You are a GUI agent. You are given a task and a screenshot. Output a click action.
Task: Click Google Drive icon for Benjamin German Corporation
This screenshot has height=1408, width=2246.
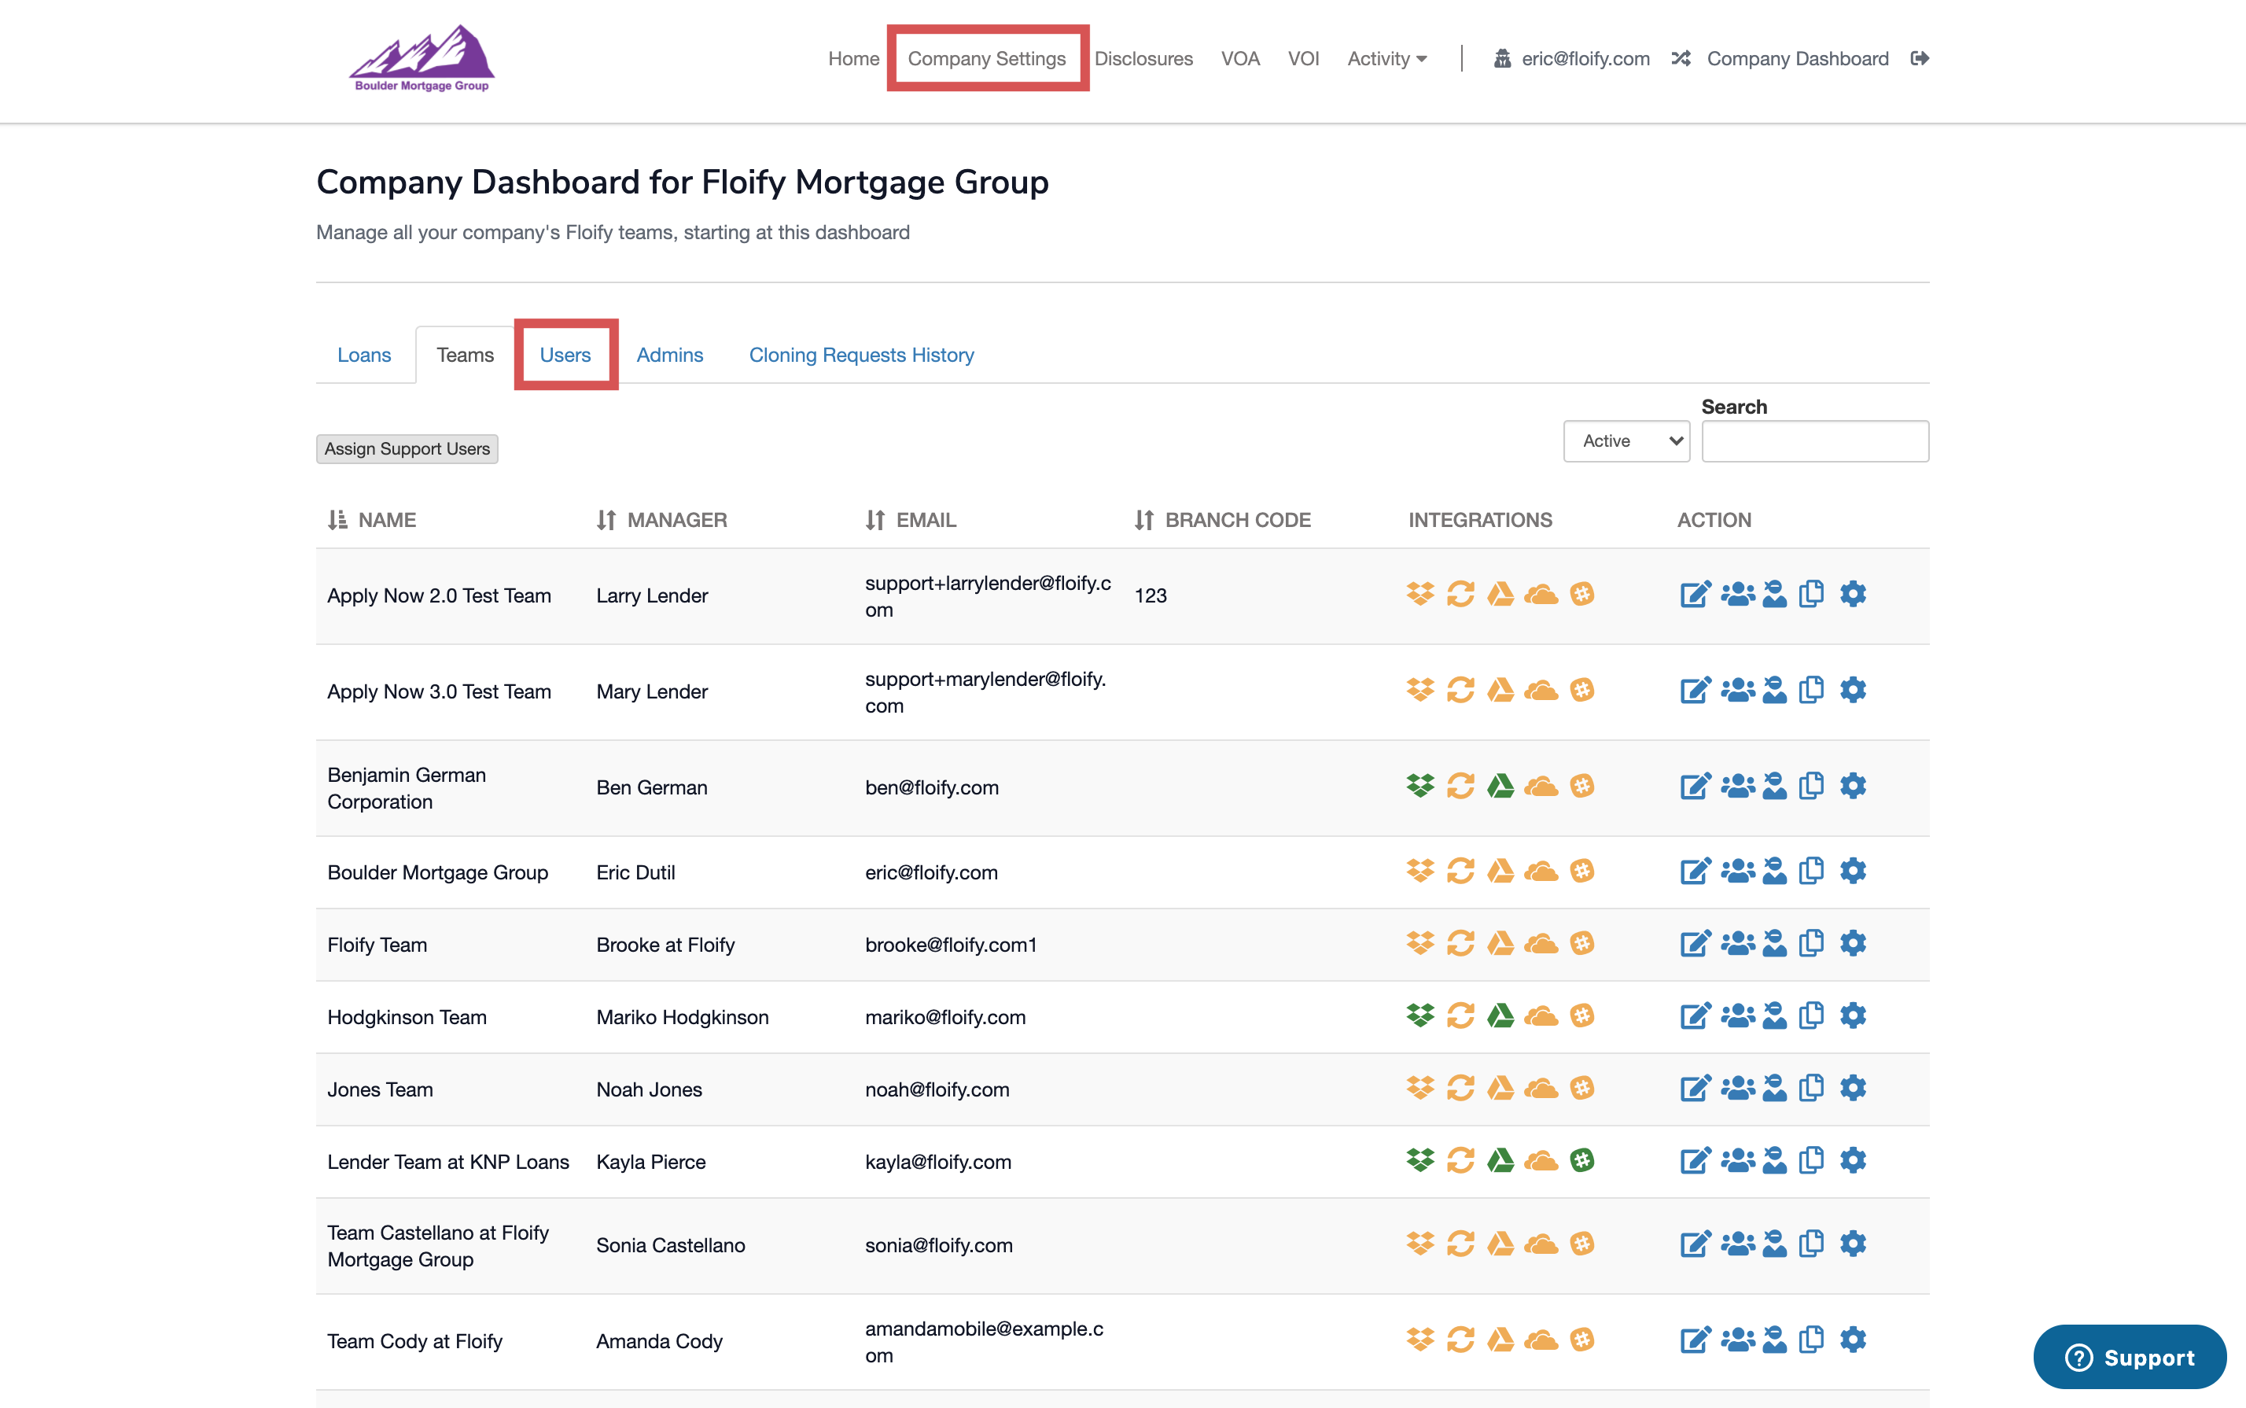[x=1500, y=786]
